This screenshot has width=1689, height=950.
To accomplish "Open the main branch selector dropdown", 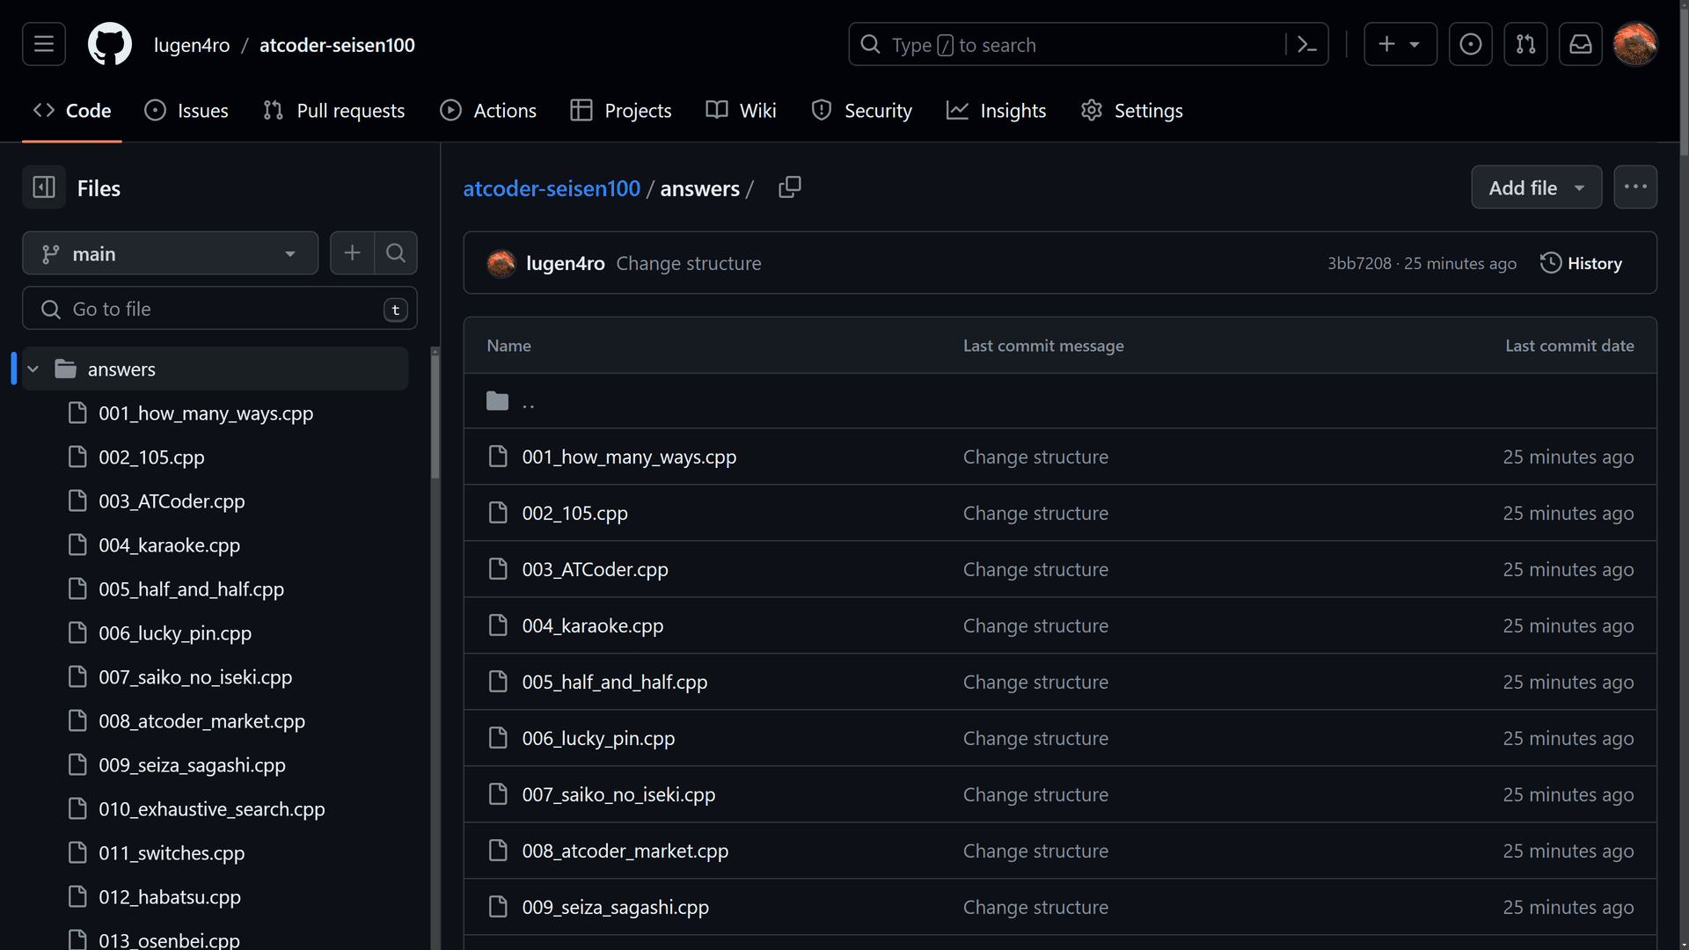I will [170, 253].
